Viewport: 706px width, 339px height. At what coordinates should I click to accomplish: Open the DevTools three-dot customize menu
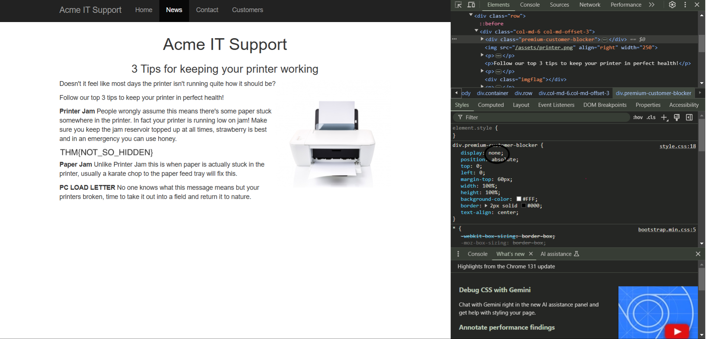click(x=685, y=5)
